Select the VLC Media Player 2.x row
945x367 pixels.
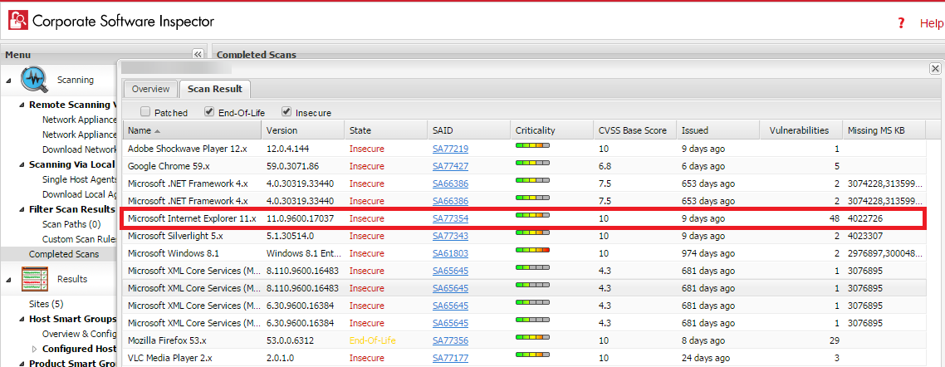click(524, 358)
